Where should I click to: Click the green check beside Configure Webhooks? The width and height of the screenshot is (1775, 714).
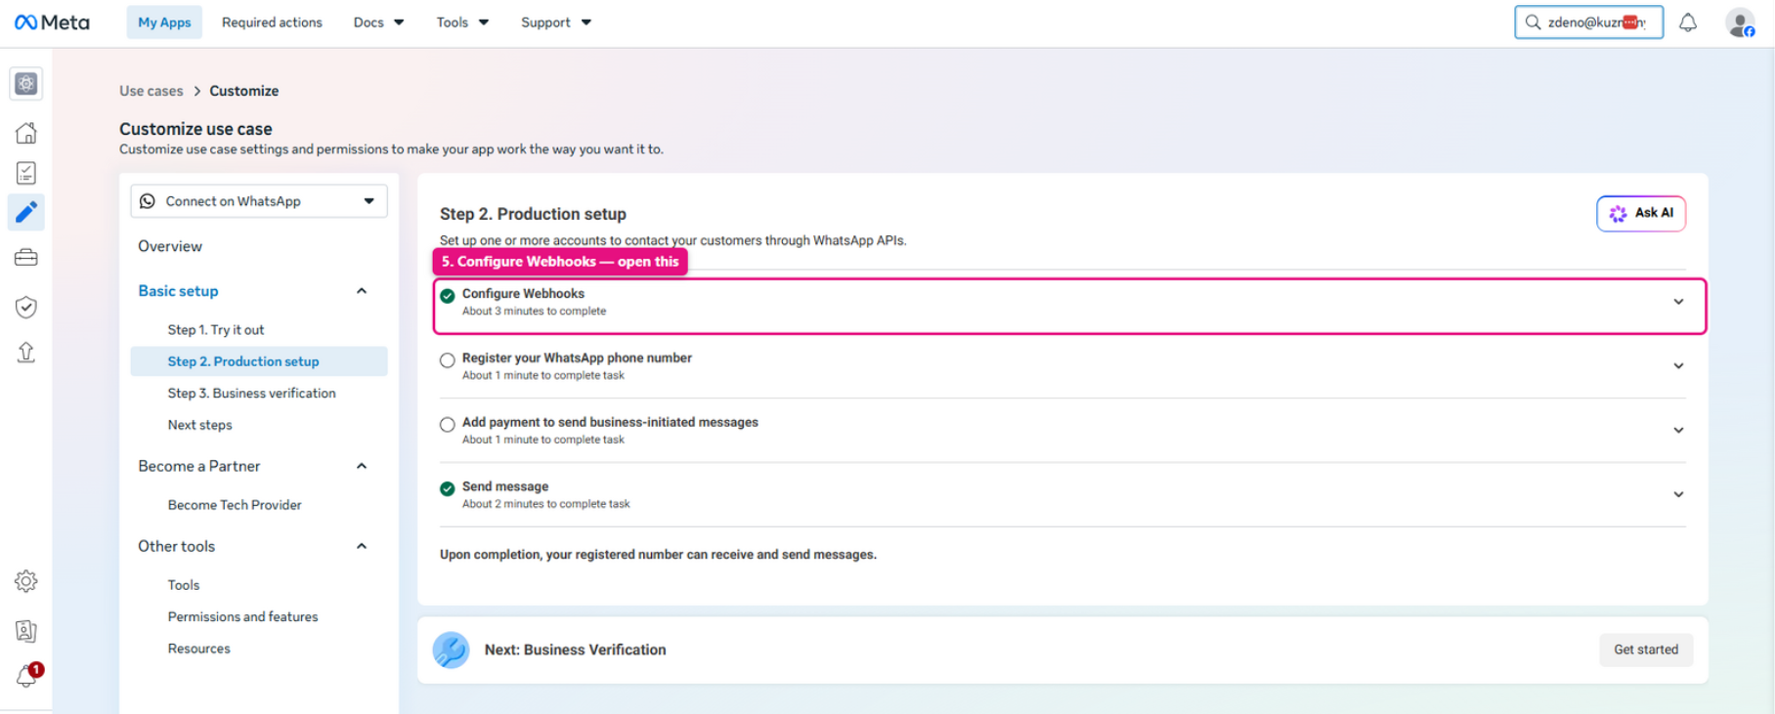(447, 296)
